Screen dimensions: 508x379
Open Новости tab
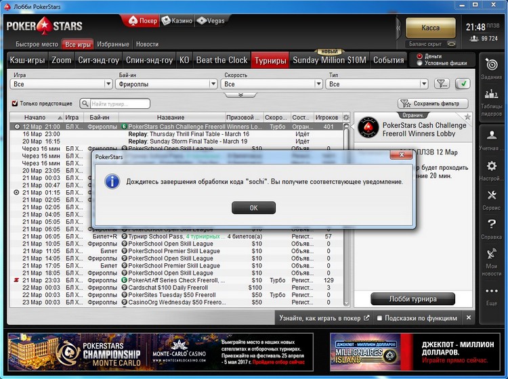tap(147, 45)
